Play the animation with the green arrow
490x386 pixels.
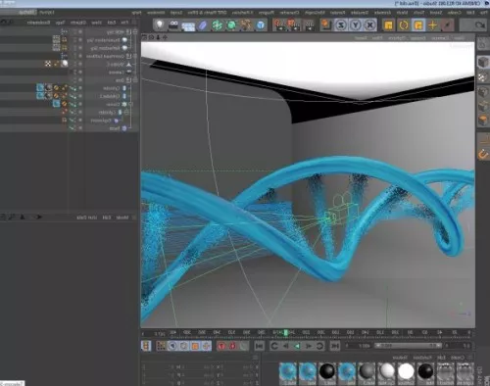(297, 346)
